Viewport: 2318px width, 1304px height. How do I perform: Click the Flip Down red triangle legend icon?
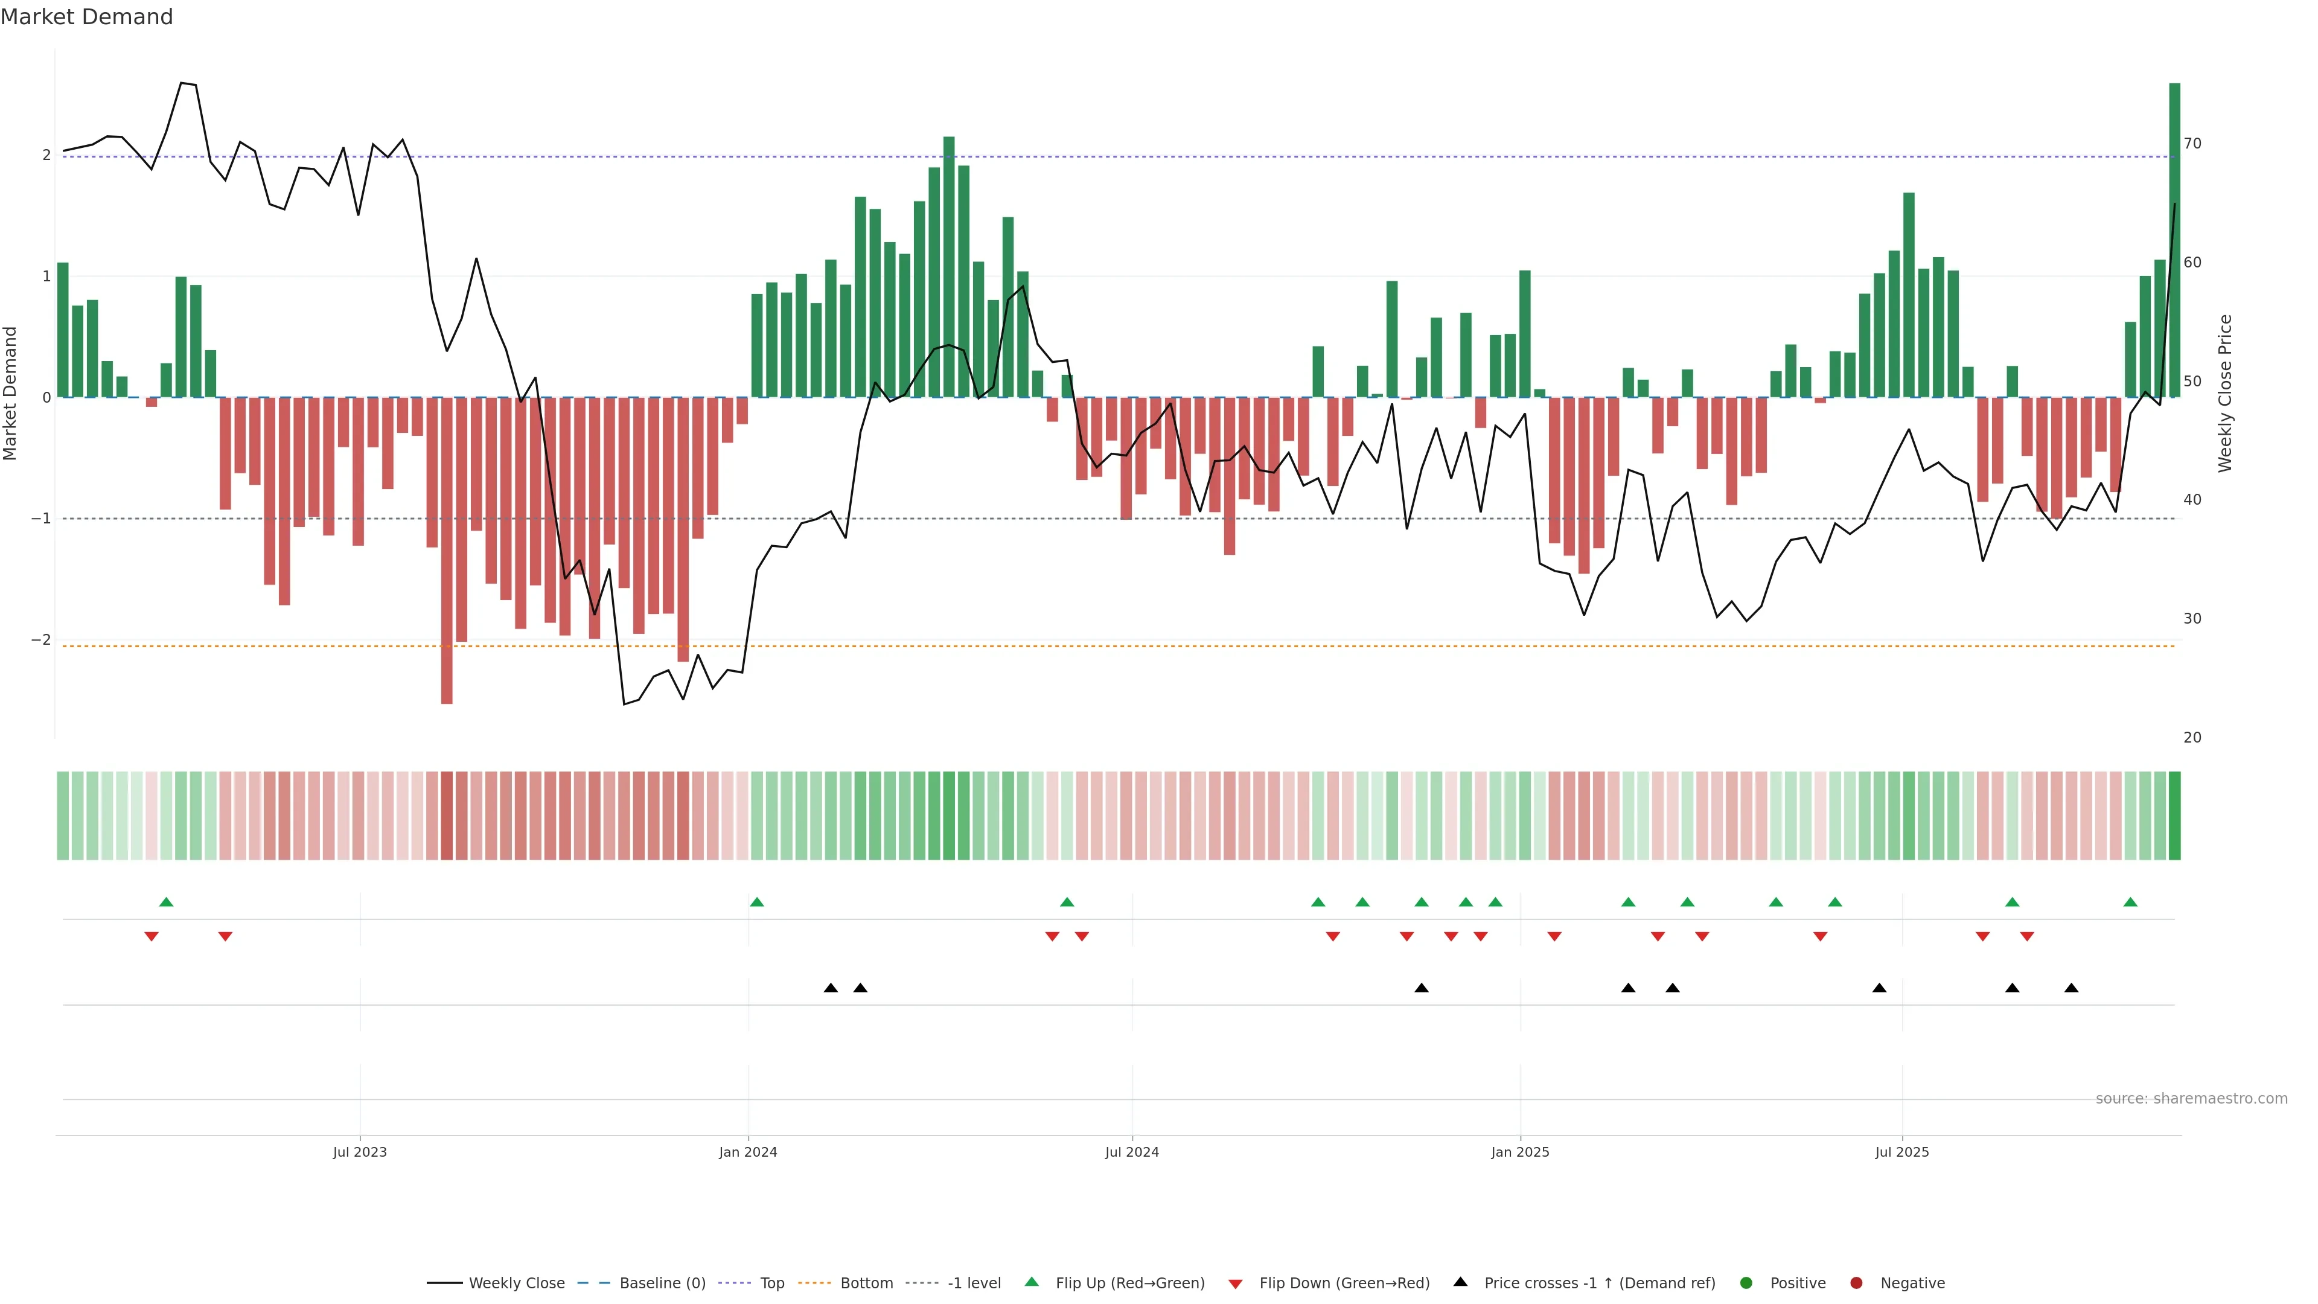click(1236, 1284)
